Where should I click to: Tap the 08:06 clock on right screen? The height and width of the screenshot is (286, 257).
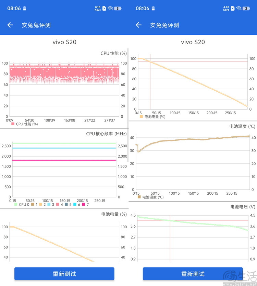pos(143,8)
